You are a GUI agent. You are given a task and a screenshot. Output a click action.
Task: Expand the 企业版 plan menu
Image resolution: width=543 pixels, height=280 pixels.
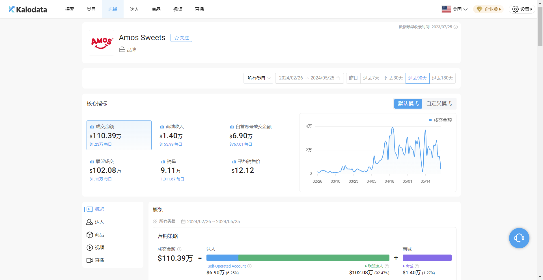[x=489, y=9]
